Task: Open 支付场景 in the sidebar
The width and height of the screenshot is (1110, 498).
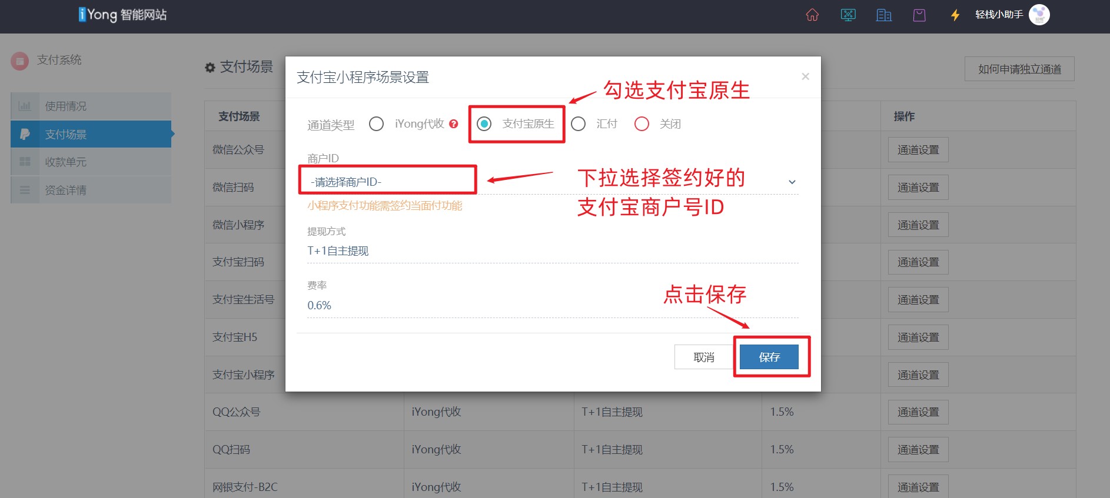Action: pos(91,135)
